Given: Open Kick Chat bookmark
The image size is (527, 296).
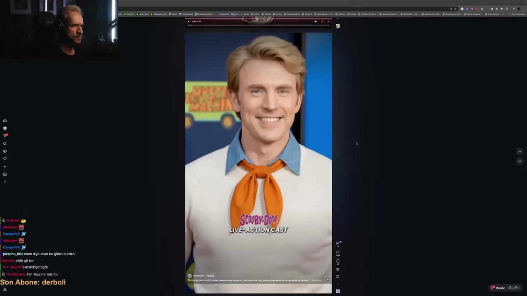Looking at the screenshot, I should 129,14.
